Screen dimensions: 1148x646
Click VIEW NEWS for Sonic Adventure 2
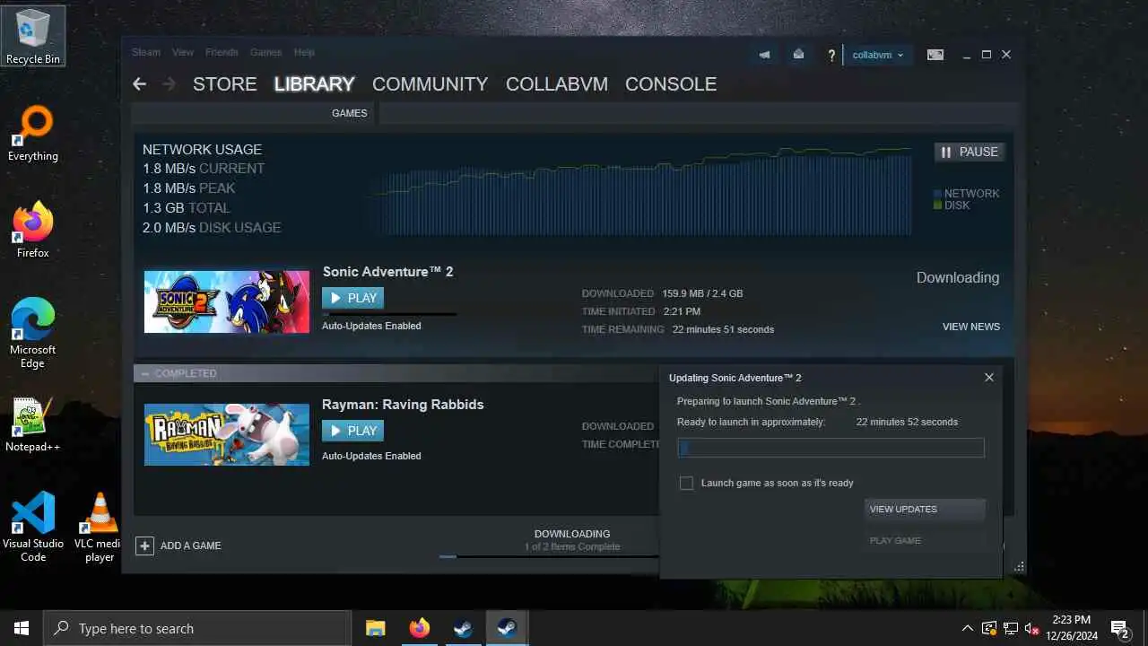click(970, 327)
